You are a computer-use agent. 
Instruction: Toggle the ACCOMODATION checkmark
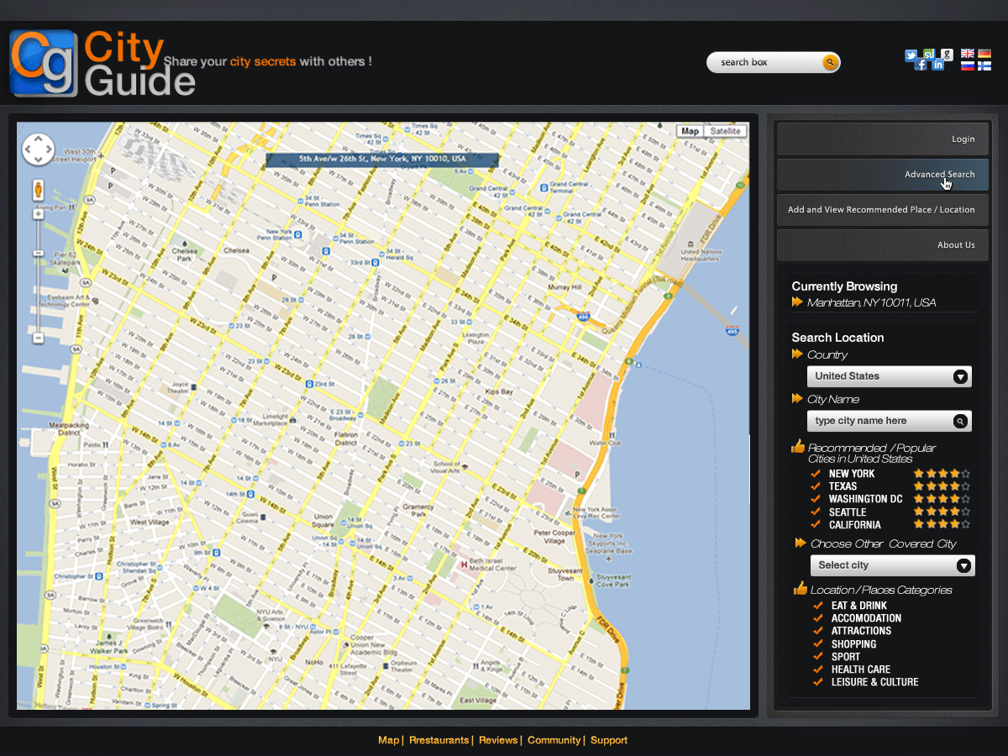coord(817,617)
